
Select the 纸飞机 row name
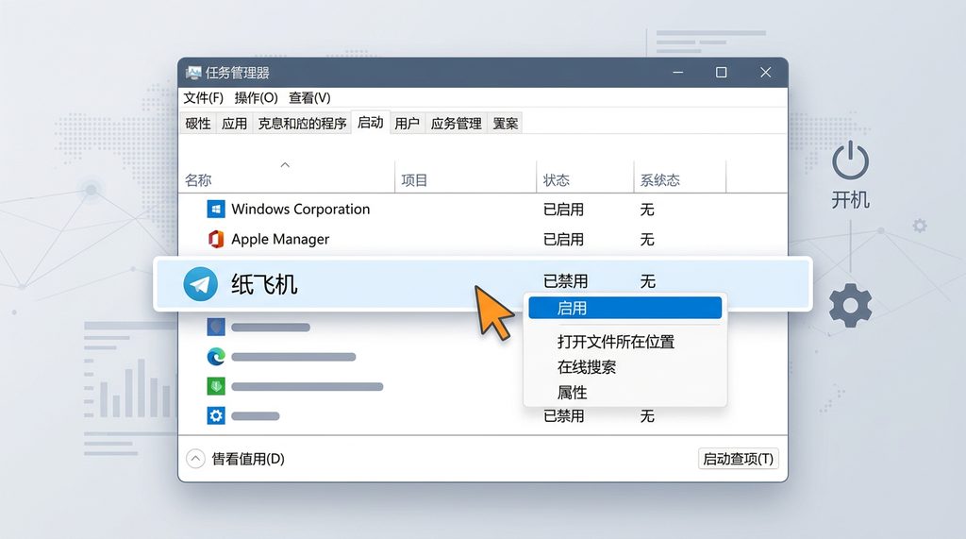point(264,284)
